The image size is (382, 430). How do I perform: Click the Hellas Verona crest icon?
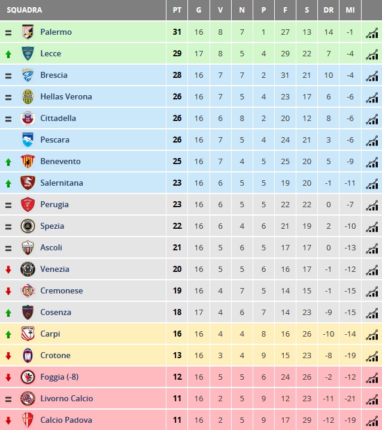click(28, 96)
